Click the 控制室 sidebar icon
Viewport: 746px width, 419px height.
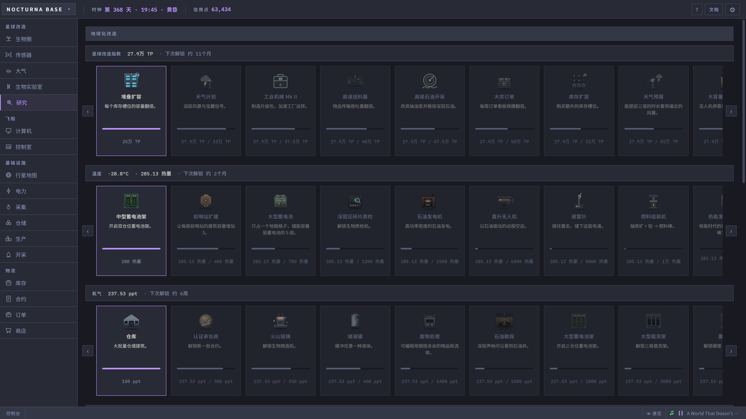coord(9,147)
